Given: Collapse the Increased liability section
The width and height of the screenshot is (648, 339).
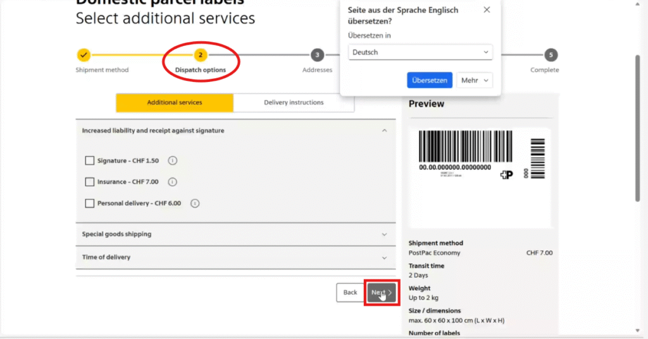Looking at the screenshot, I should pyautogui.click(x=383, y=131).
